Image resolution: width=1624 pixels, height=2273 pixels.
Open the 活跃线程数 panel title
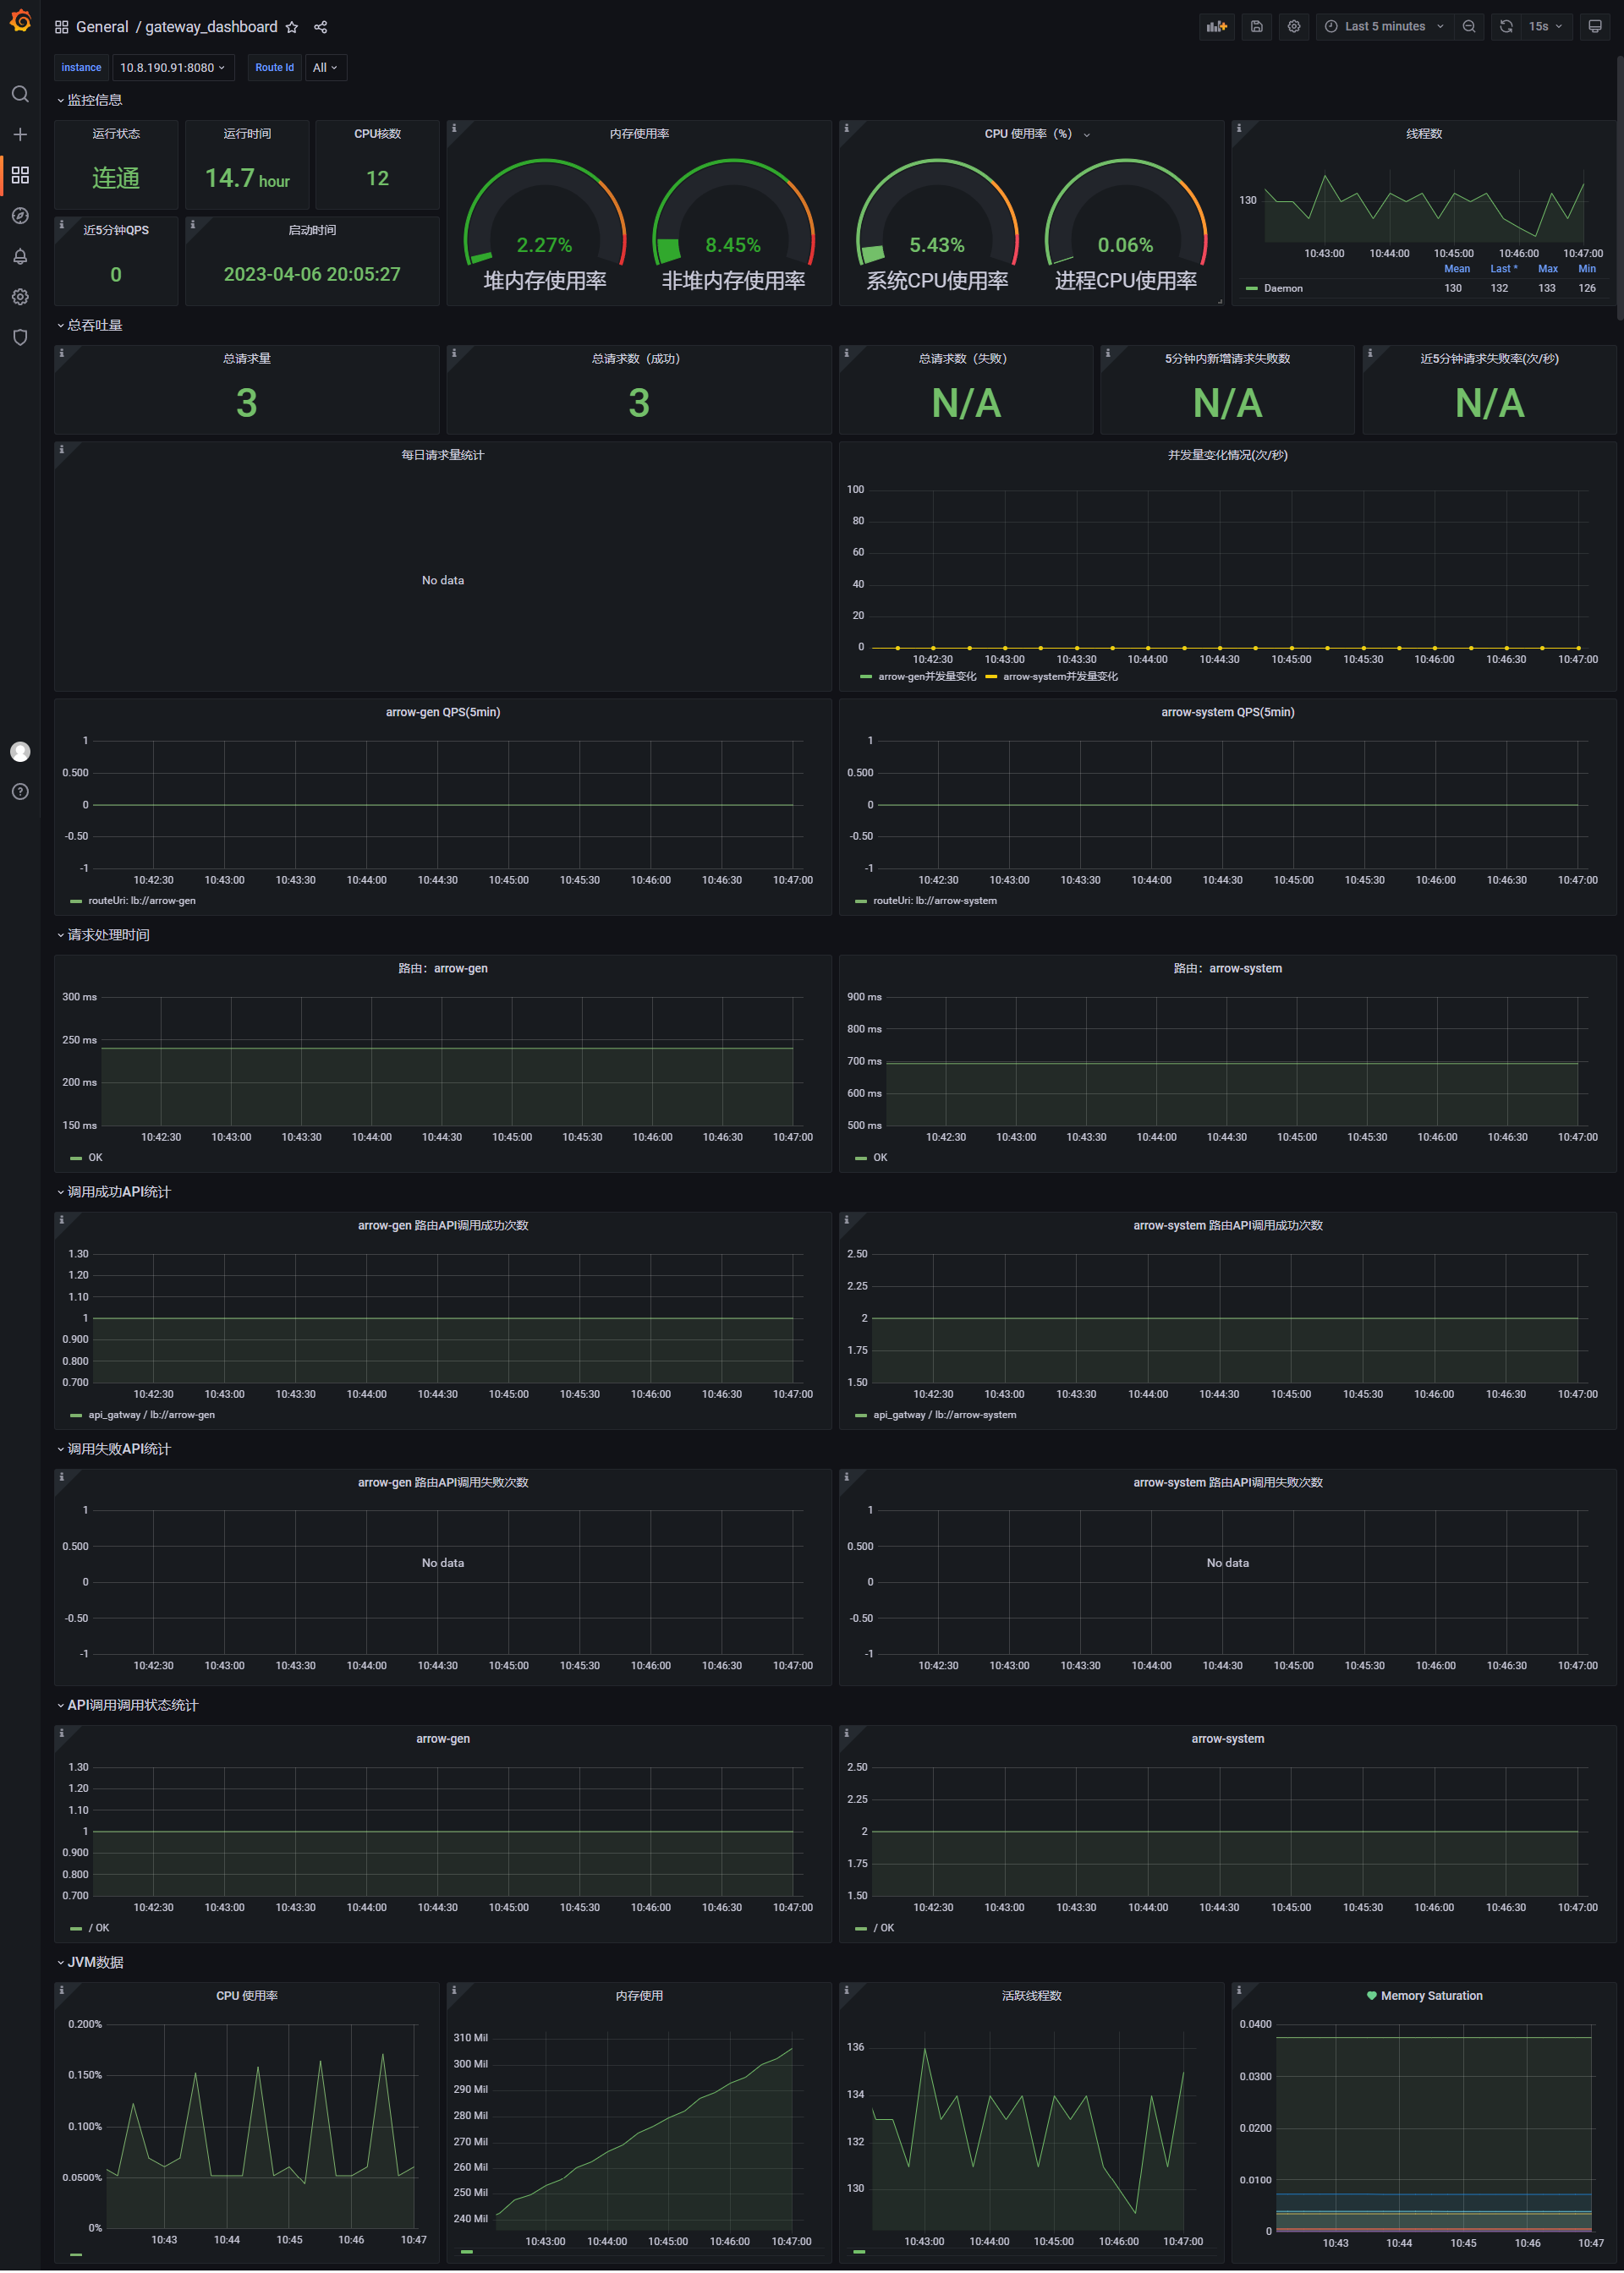pyautogui.click(x=1032, y=1996)
